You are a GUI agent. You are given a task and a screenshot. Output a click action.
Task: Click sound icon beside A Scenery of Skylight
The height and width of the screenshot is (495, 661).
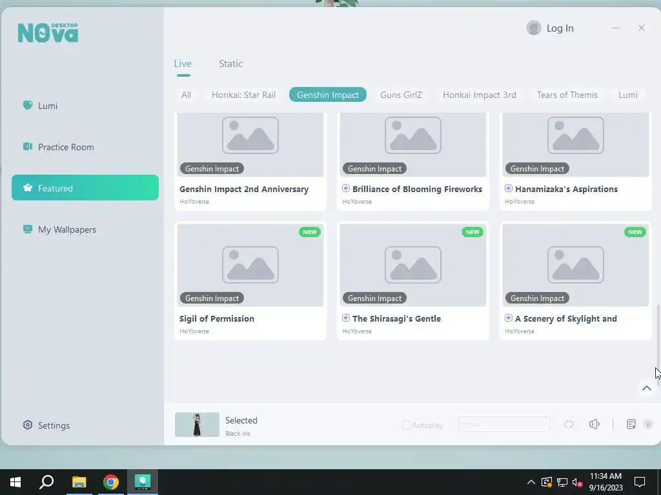point(509,318)
